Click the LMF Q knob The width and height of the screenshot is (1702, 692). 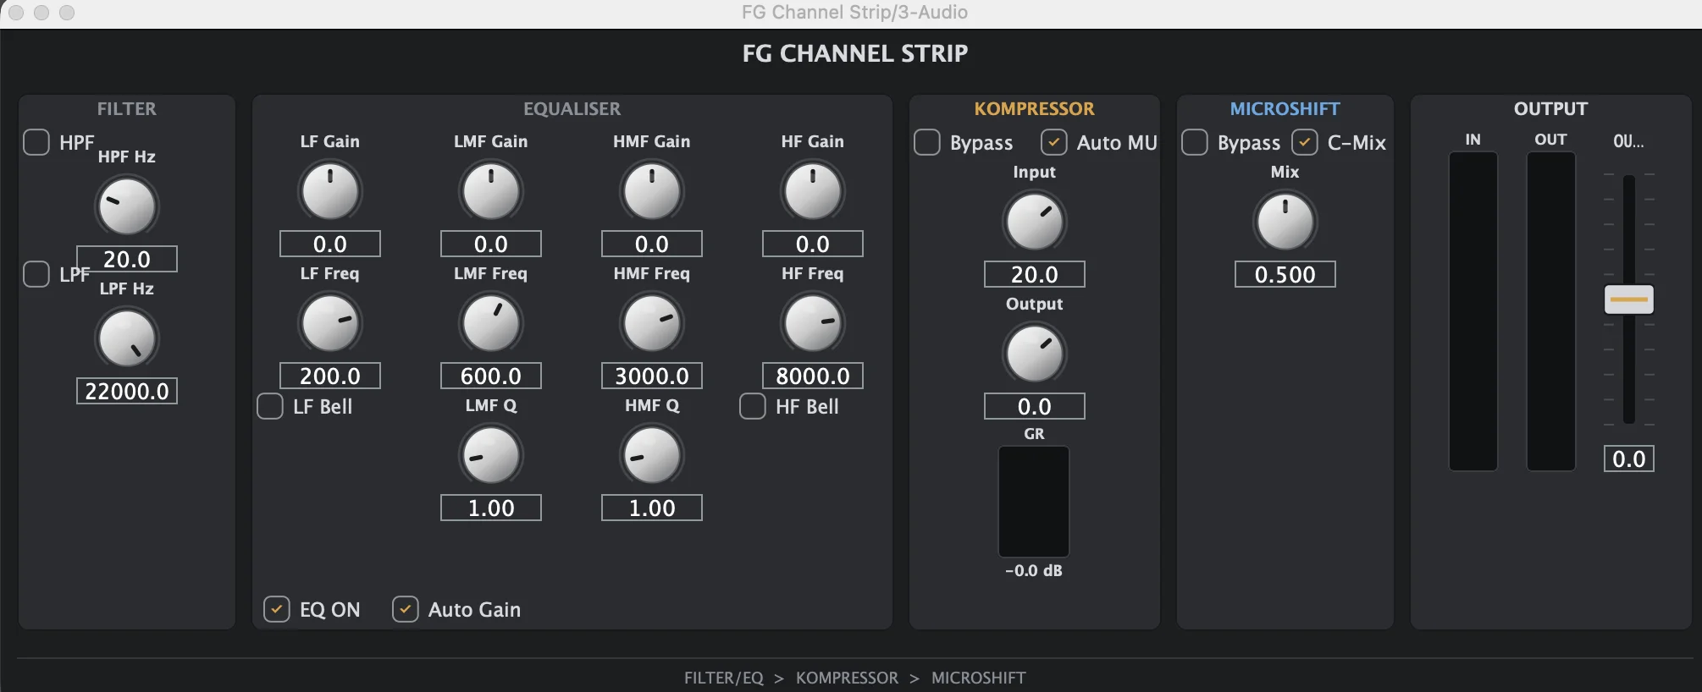pos(491,455)
